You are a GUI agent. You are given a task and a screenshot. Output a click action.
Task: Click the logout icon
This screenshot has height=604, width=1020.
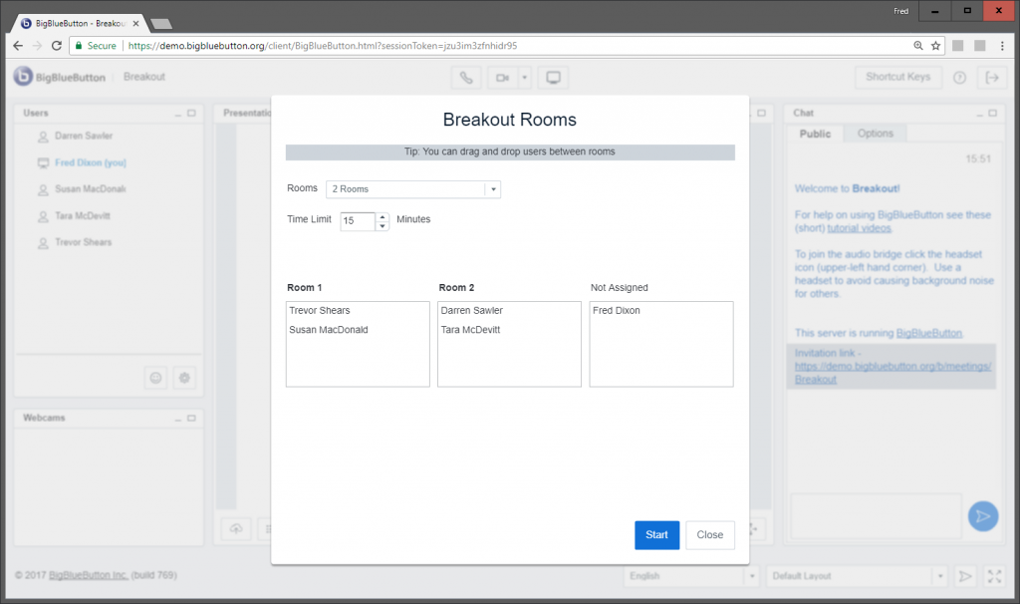(x=992, y=78)
